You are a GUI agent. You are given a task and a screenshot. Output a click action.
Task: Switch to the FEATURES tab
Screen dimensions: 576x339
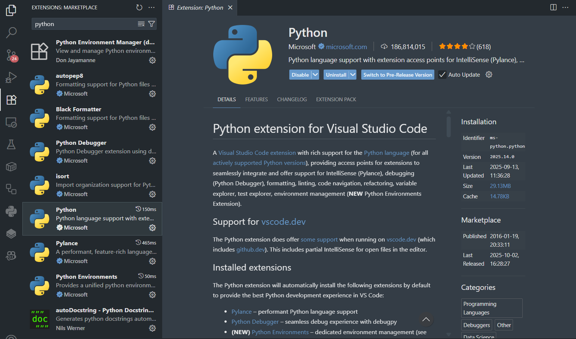click(x=256, y=99)
